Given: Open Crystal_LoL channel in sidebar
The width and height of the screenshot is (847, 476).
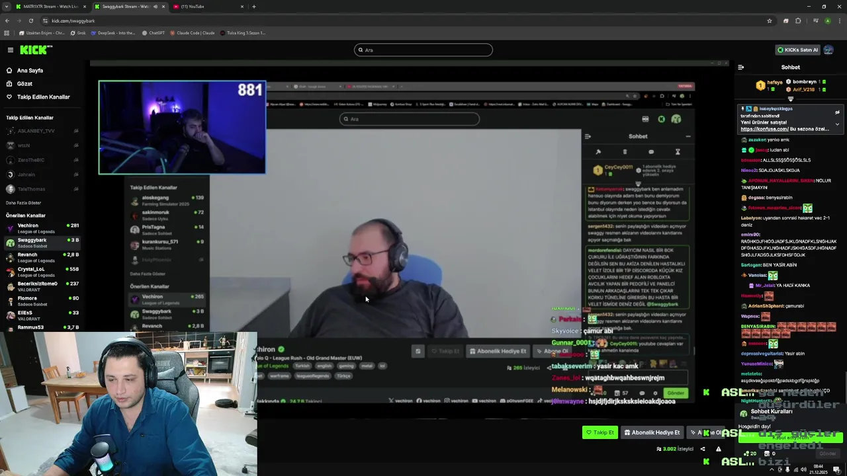Looking at the screenshot, I should [x=43, y=272].
